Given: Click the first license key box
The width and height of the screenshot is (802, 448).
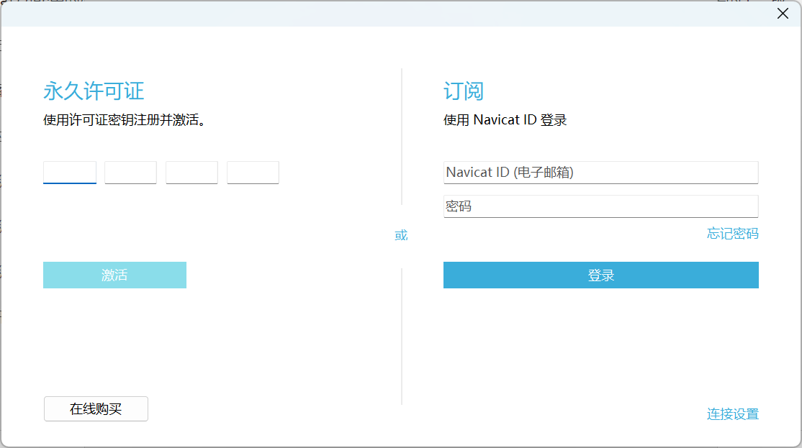Looking at the screenshot, I should pos(70,173).
